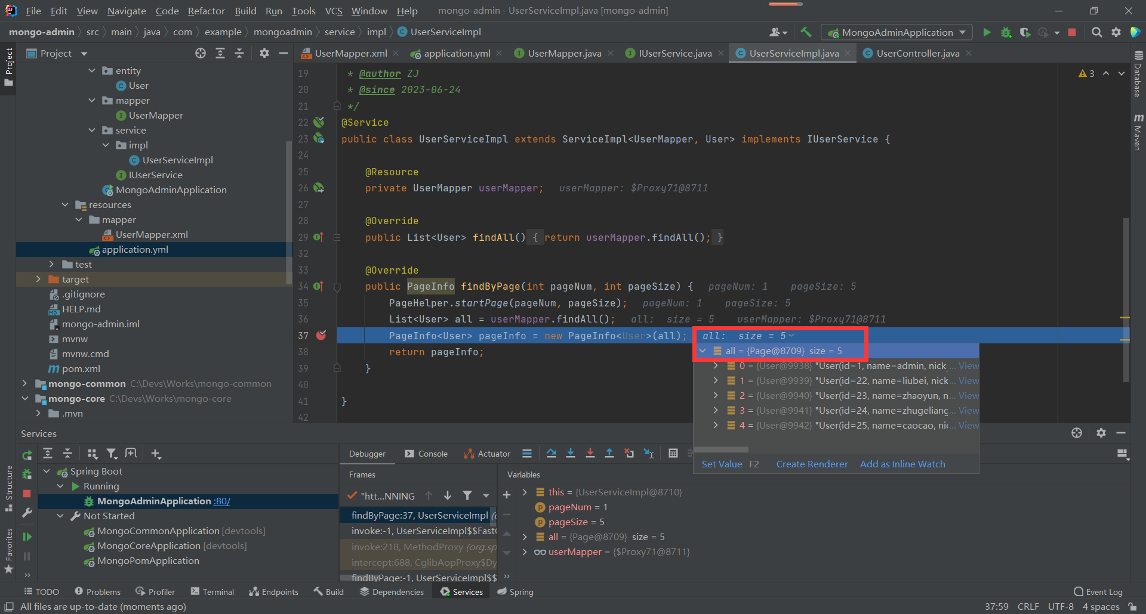This screenshot has width=1146, height=614.
Task: Click red Force Step Into debugger icon
Action: click(590, 454)
